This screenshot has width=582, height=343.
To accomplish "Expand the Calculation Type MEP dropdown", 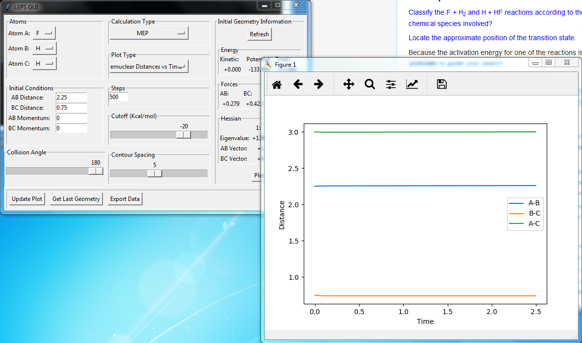I will click(x=149, y=33).
